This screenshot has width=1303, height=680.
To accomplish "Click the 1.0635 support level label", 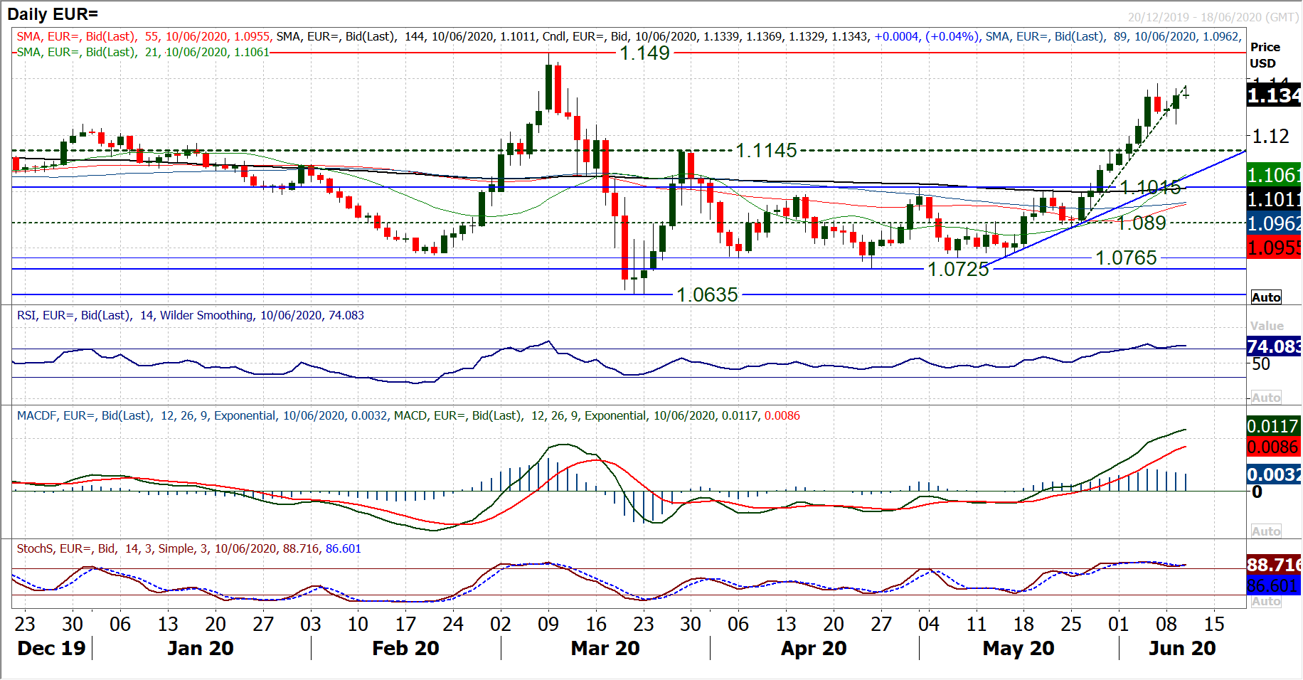I will [707, 294].
